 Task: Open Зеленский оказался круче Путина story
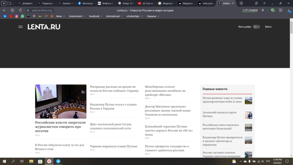click(220, 114)
